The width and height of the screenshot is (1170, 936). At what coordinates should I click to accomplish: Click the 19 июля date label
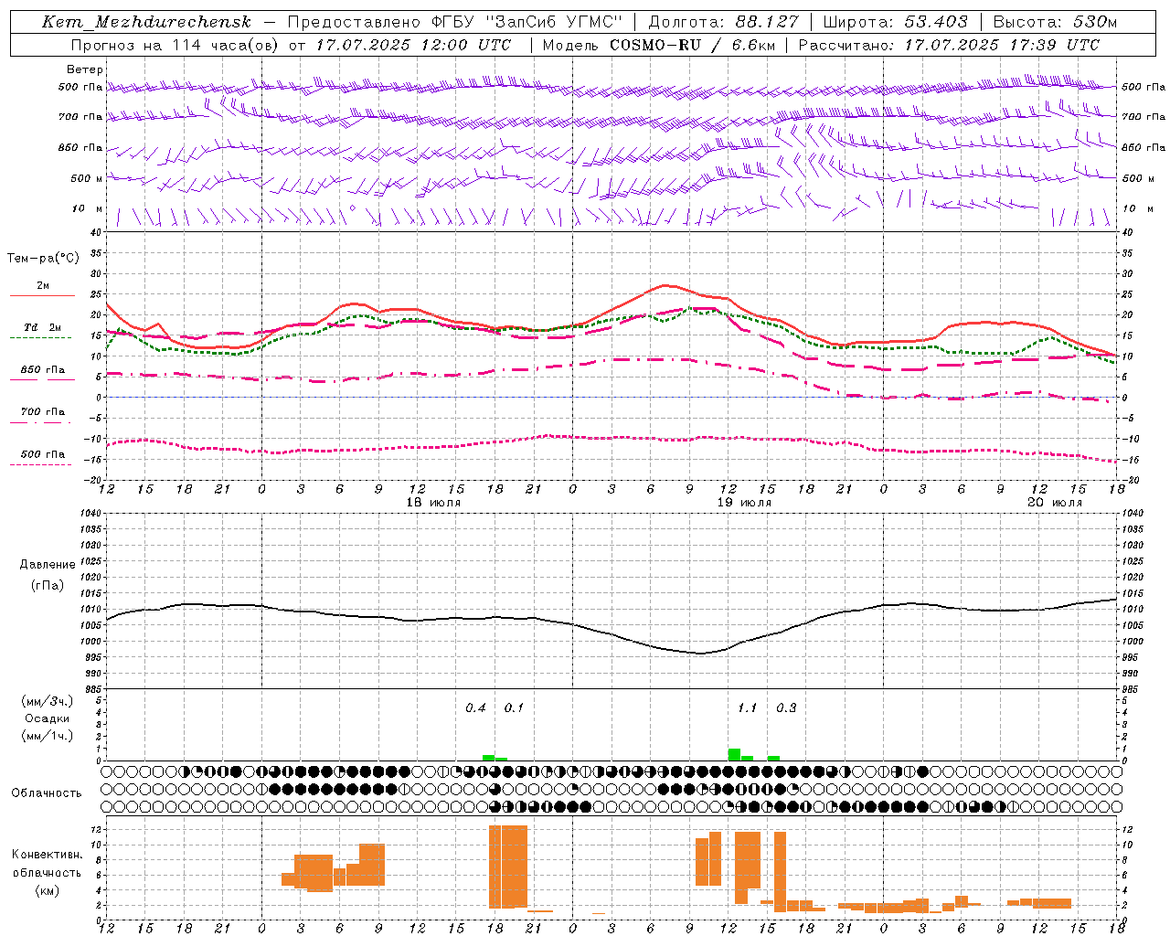[x=744, y=503]
